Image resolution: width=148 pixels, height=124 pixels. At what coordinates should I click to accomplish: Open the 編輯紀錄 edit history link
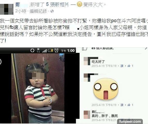click(38, 11)
